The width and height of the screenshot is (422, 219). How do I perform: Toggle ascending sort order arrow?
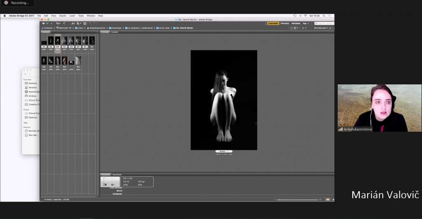[330, 28]
